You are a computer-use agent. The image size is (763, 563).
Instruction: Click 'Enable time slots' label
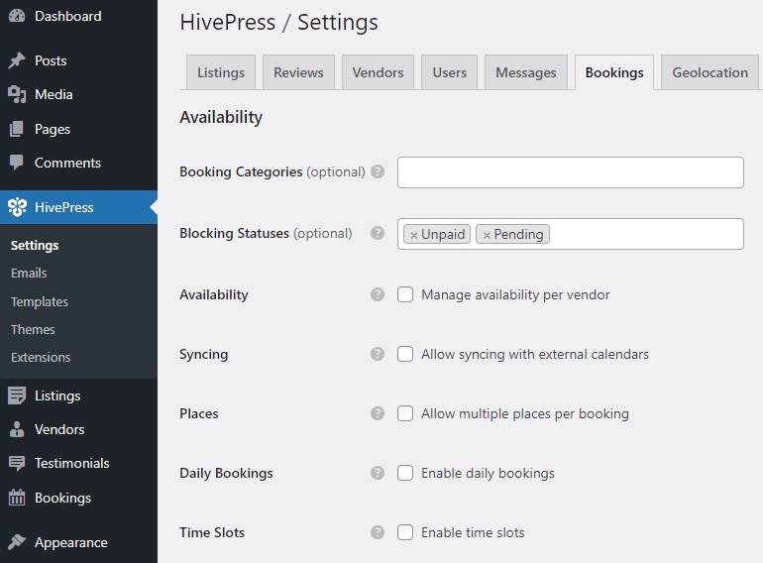coord(473,532)
